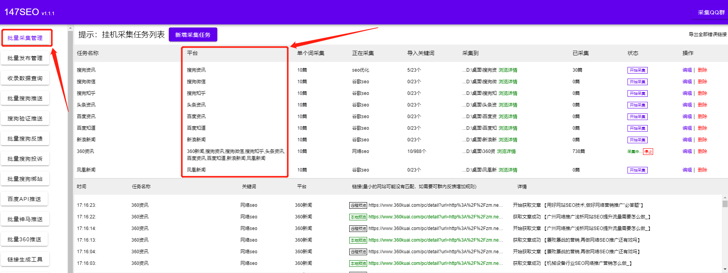Click 本地预览 in the 17:16:22 log row
Viewport: 728px width, 273px height.
point(358,217)
